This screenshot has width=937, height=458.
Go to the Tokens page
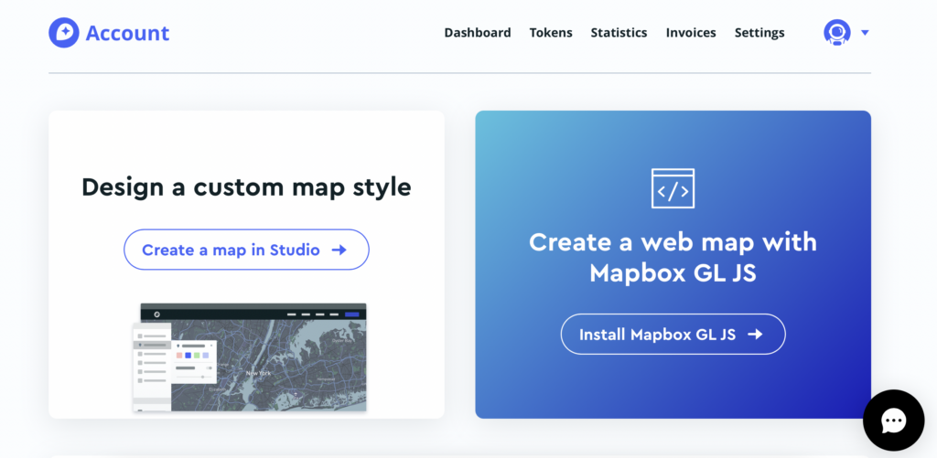551,33
